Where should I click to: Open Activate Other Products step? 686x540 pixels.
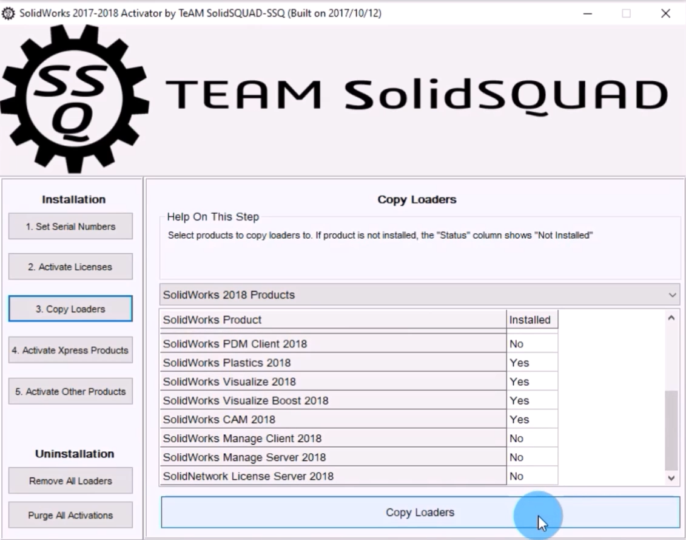tap(70, 392)
